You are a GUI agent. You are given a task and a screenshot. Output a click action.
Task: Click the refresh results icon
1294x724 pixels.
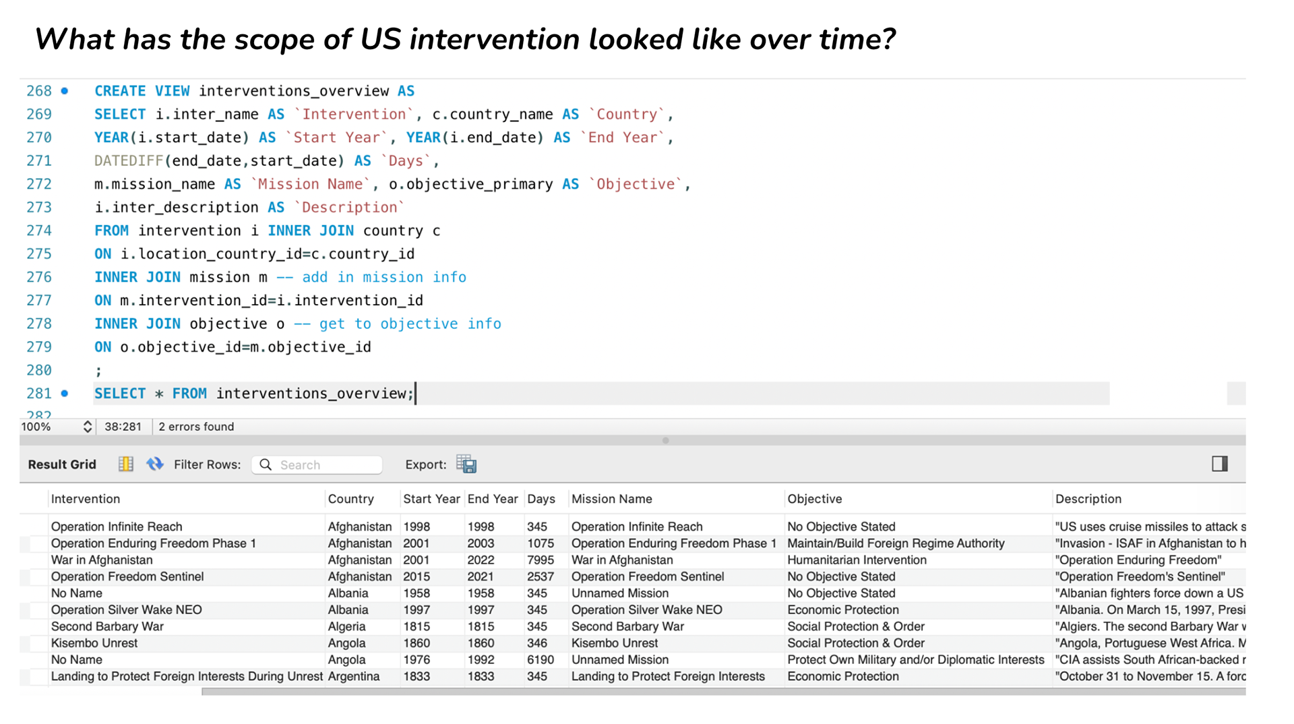pyautogui.click(x=155, y=464)
